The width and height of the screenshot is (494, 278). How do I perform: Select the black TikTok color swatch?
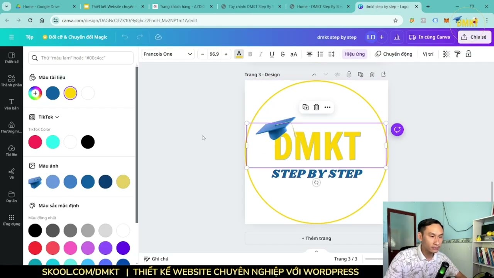pos(88,142)
